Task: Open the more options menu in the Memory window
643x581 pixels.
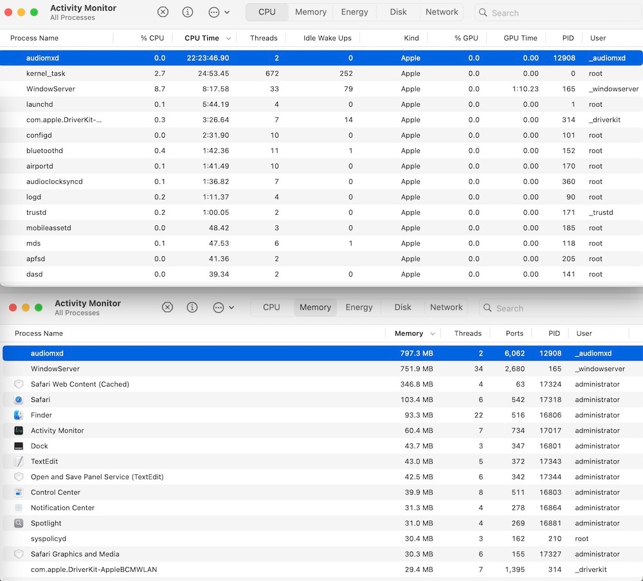Action: pos(223,308)
